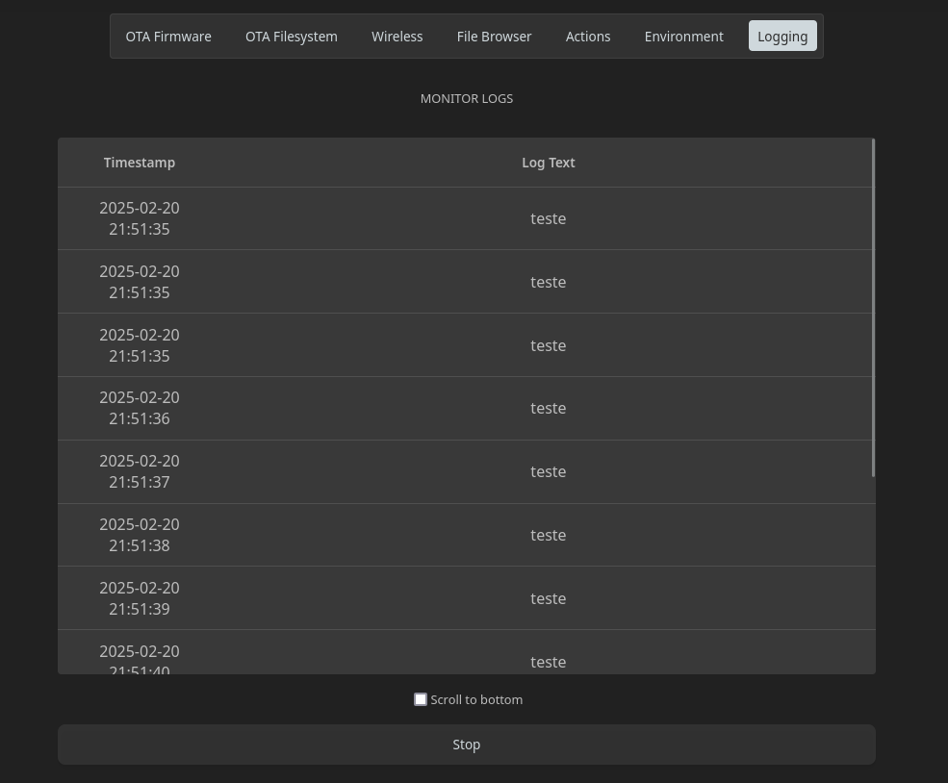Select the Logging tab
This screenshot has width=948, height=783.
tap(782, 37)
